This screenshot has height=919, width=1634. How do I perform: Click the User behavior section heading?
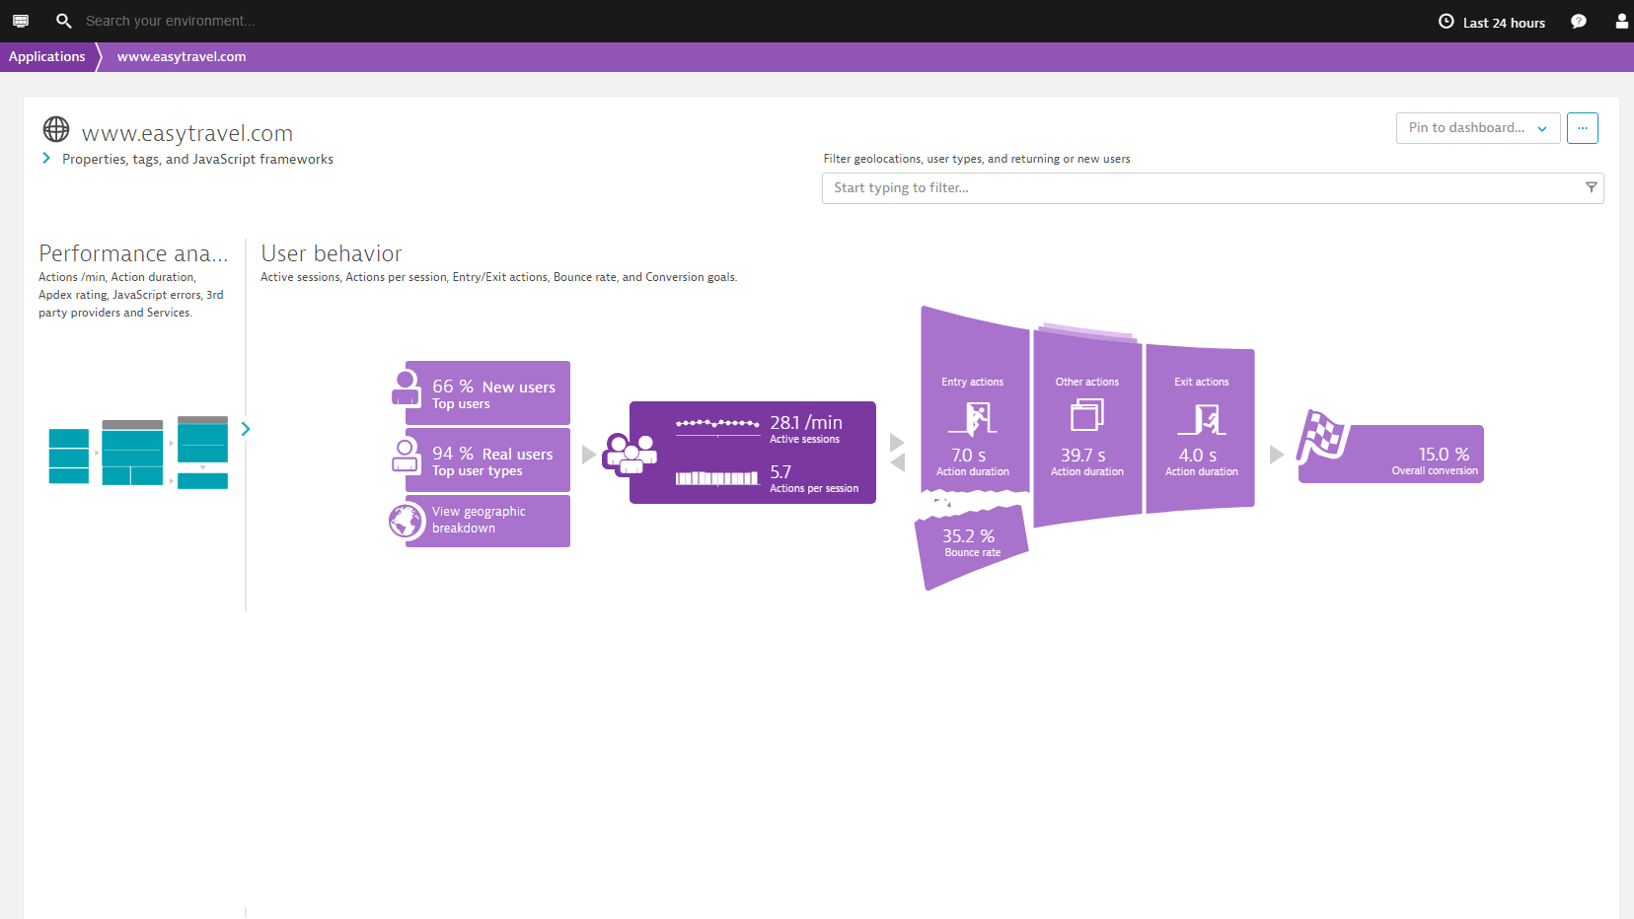(x=332, y=253)
